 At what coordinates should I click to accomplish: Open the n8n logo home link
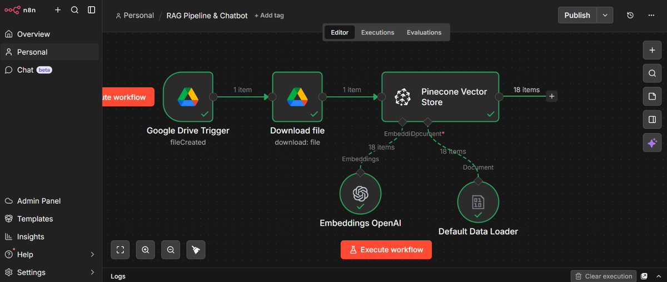(x=20, y=10)
